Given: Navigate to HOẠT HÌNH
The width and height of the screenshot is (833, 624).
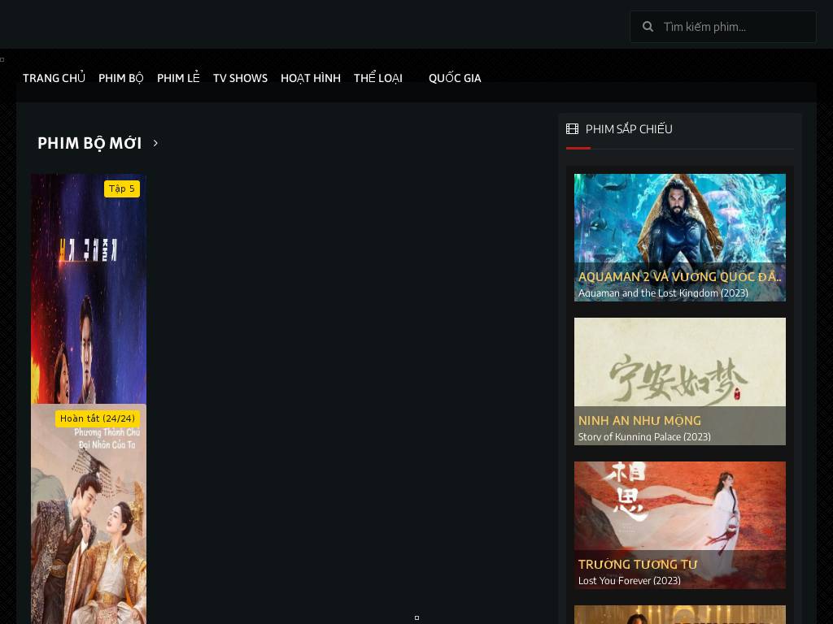Looking at the screenshot, I should 310,78.
